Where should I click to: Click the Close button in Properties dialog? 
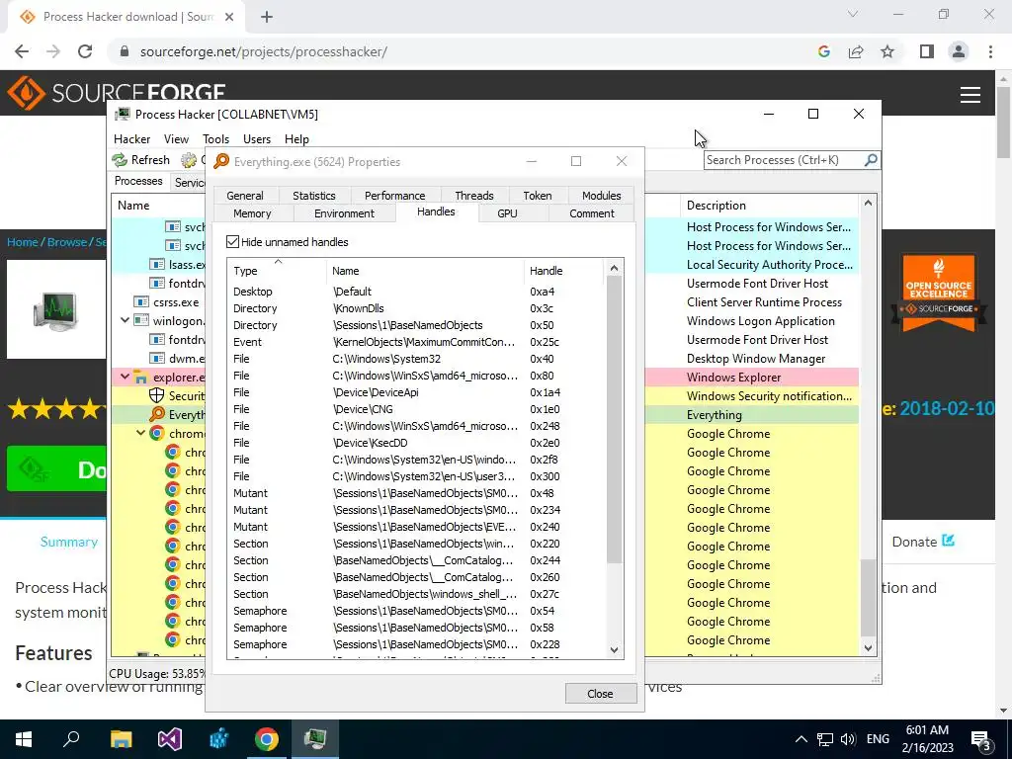pos(600,693)
